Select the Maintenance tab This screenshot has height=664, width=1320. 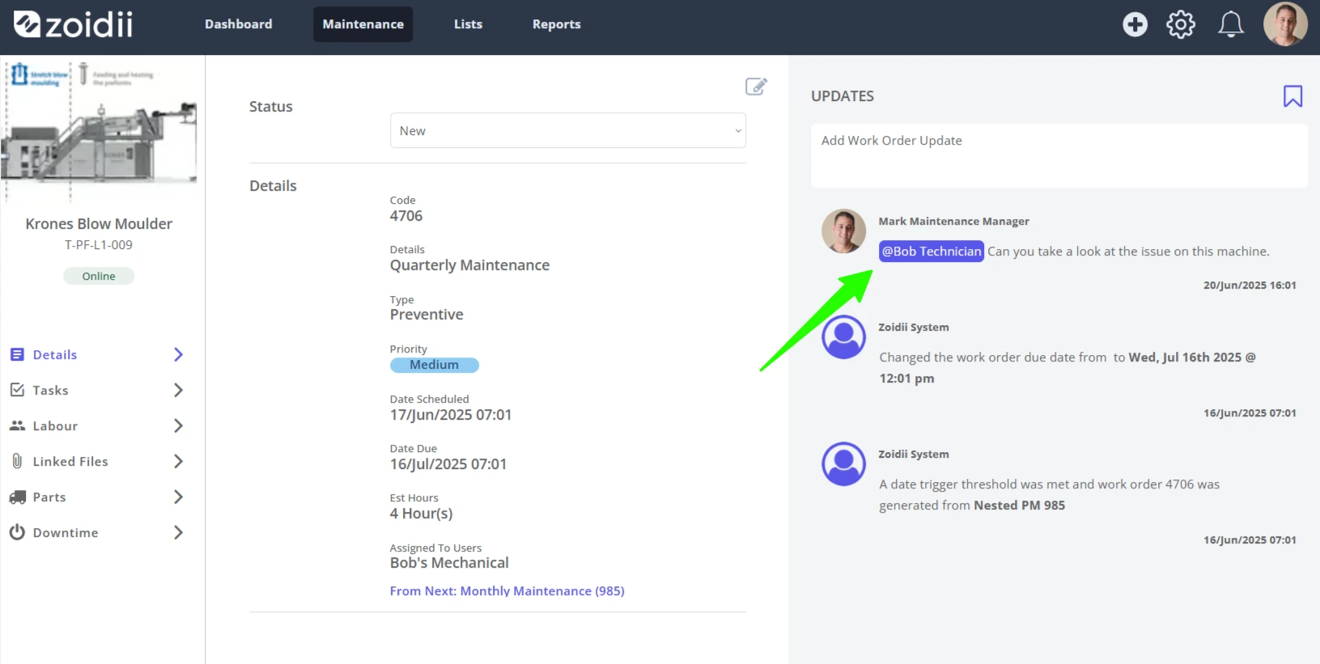click(363, 24)
